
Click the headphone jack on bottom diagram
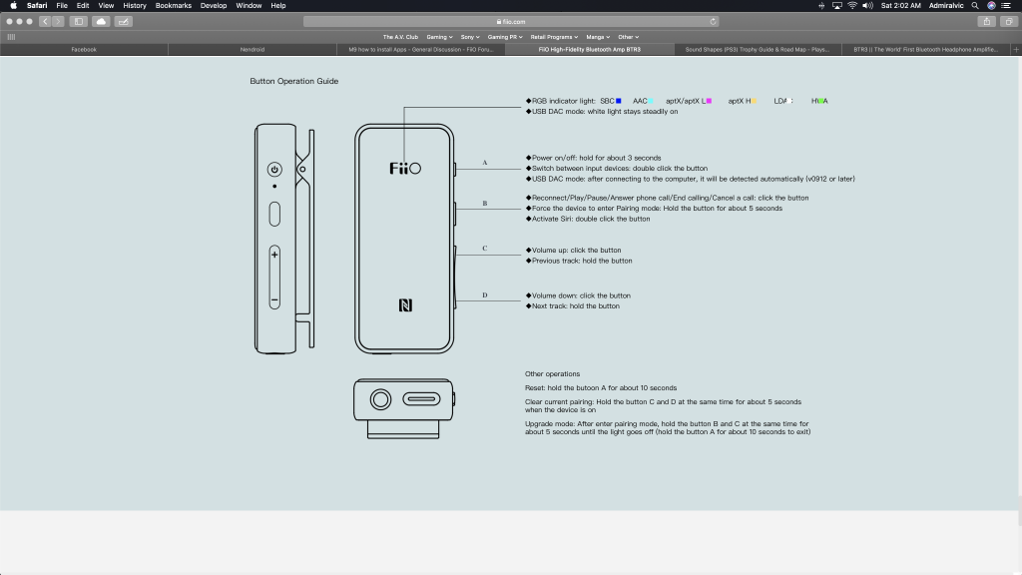click(x=380, y=399)
